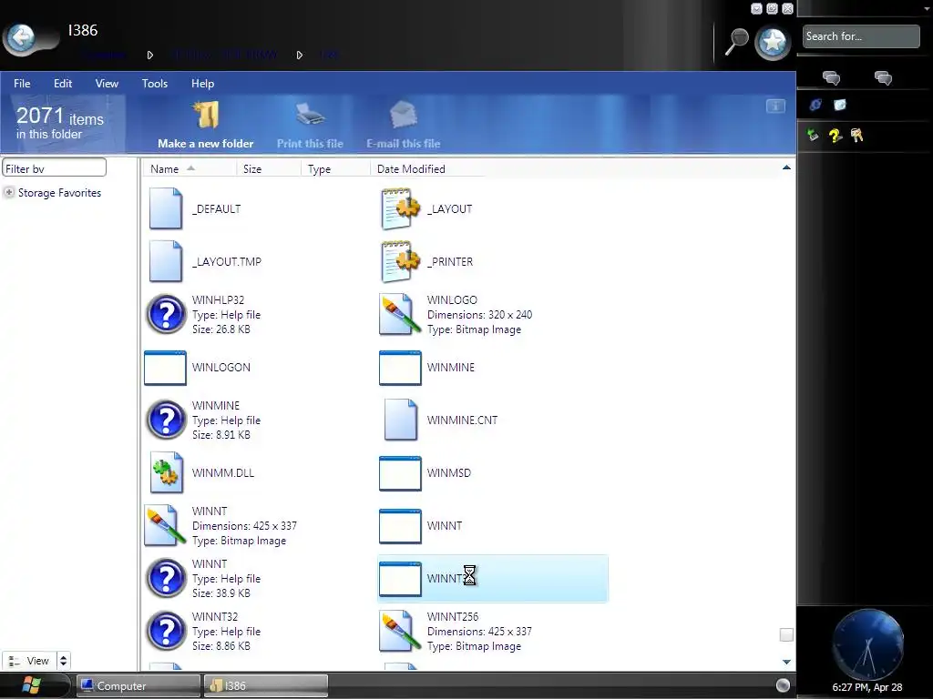Image resolution: width=933 pixels, height=699 pixels.
Task: Open the sidebar analog clock
Action: pos(868,644)
